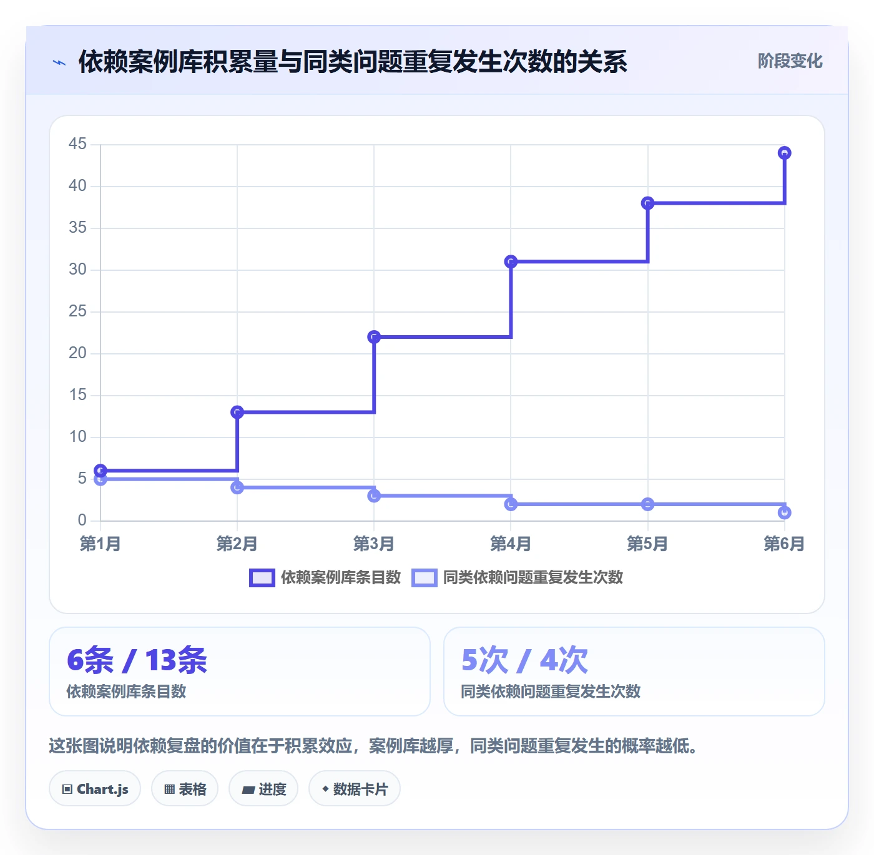Click the 数据卡片 tag chip

pyautogui.click(x=355, y=789)
